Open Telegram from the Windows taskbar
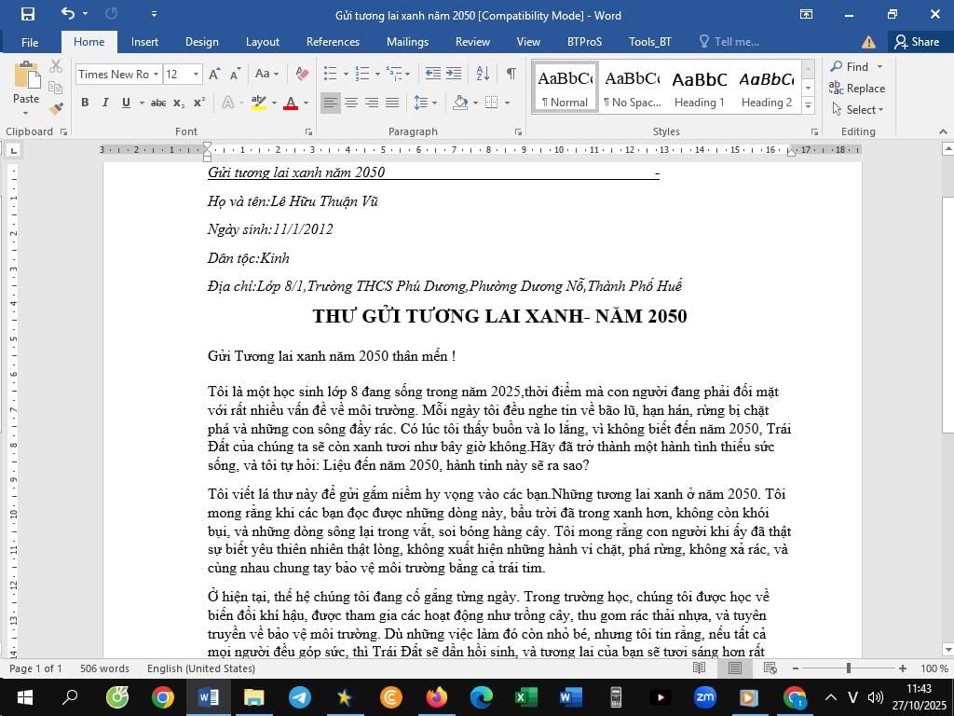The width and height of the screenshot is (954, 716). click(299, 697)
